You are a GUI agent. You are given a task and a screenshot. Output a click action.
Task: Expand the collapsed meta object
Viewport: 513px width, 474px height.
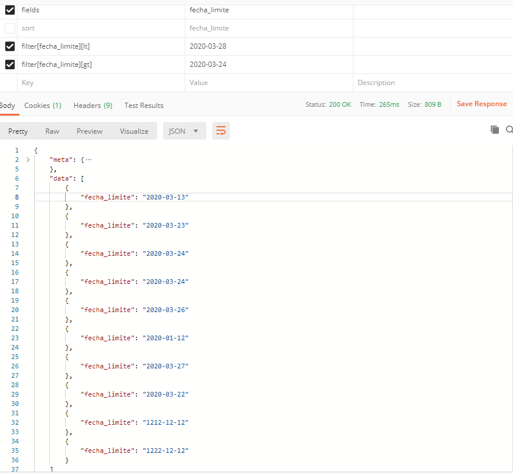click(x=28, y=160)
